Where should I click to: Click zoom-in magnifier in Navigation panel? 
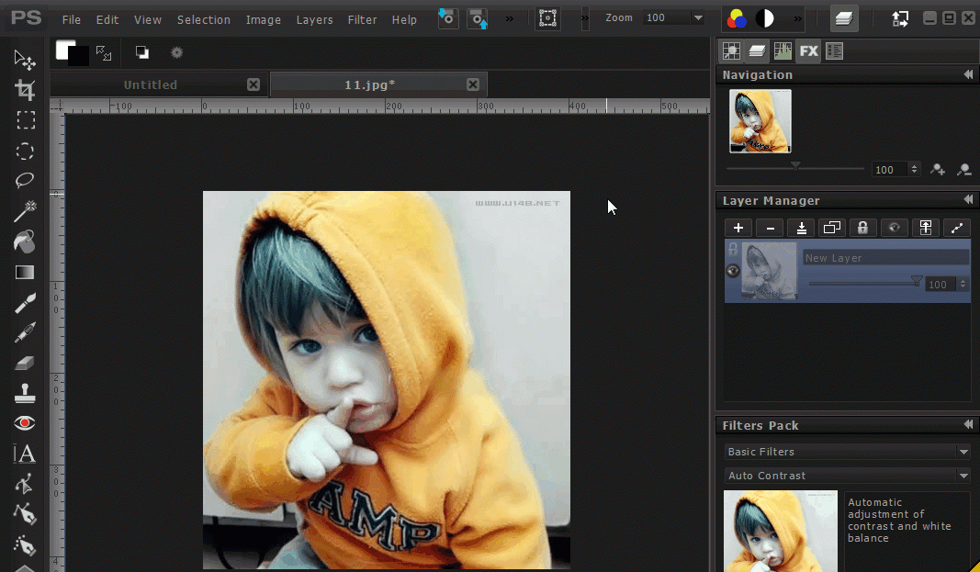(937, 169)
